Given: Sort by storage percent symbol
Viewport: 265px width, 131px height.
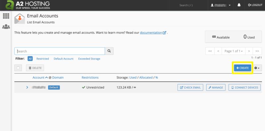Looking at the screenshot, I should 157,78.
